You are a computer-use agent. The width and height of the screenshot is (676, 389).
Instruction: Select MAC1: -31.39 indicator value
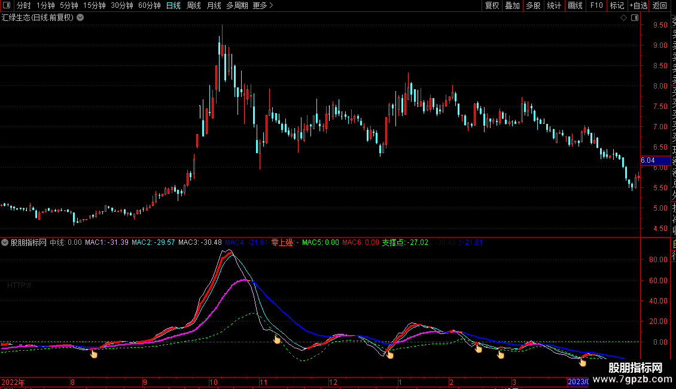[x=106, y=242]
